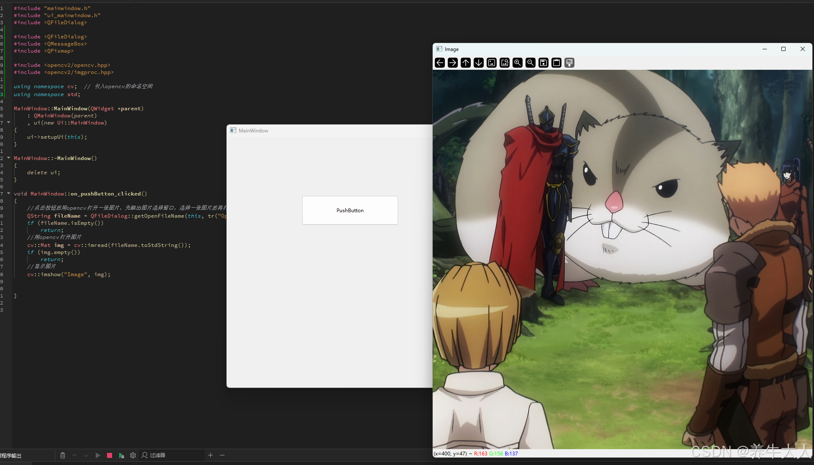The image size is (814, 465).
Task: Click the '#include "ui_mainwindow.h"' line
Action: [57, 15]
